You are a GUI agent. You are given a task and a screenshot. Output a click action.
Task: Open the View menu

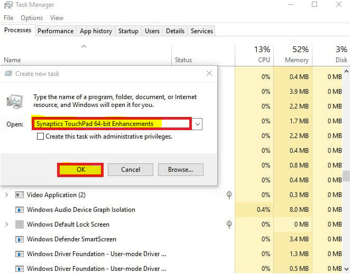[x=57, y=18]
